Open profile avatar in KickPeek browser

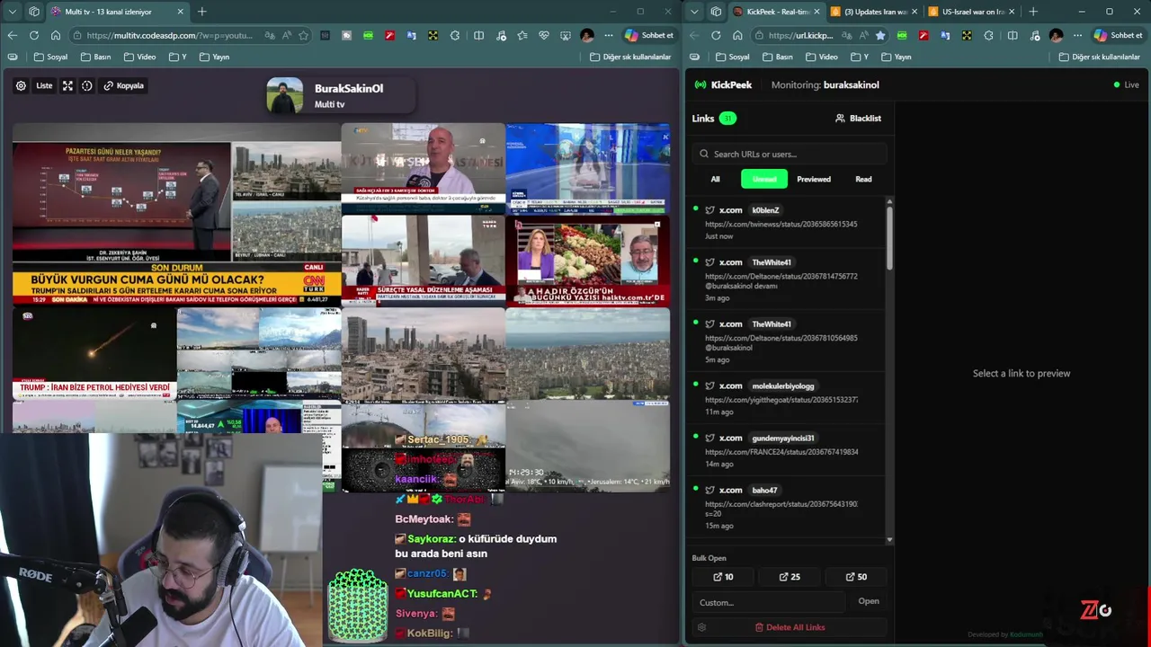pyautogui.click(x=1056, y=35)
